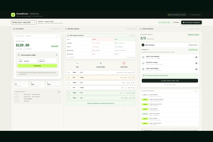
Task: Click the Same schedule verified document icon
Action: (x=144, y=76)
